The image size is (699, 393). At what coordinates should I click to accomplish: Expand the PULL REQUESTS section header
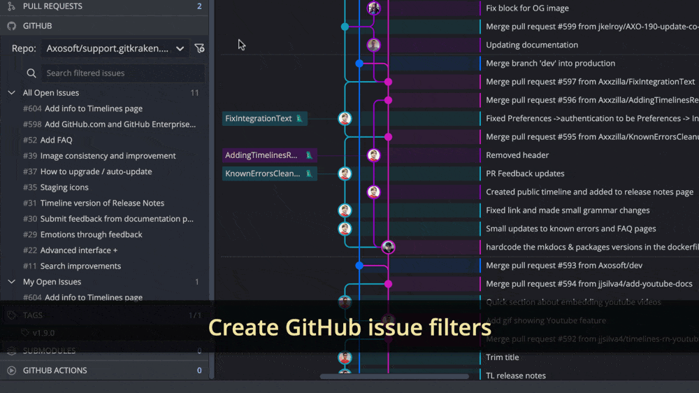tap(104, 6)
